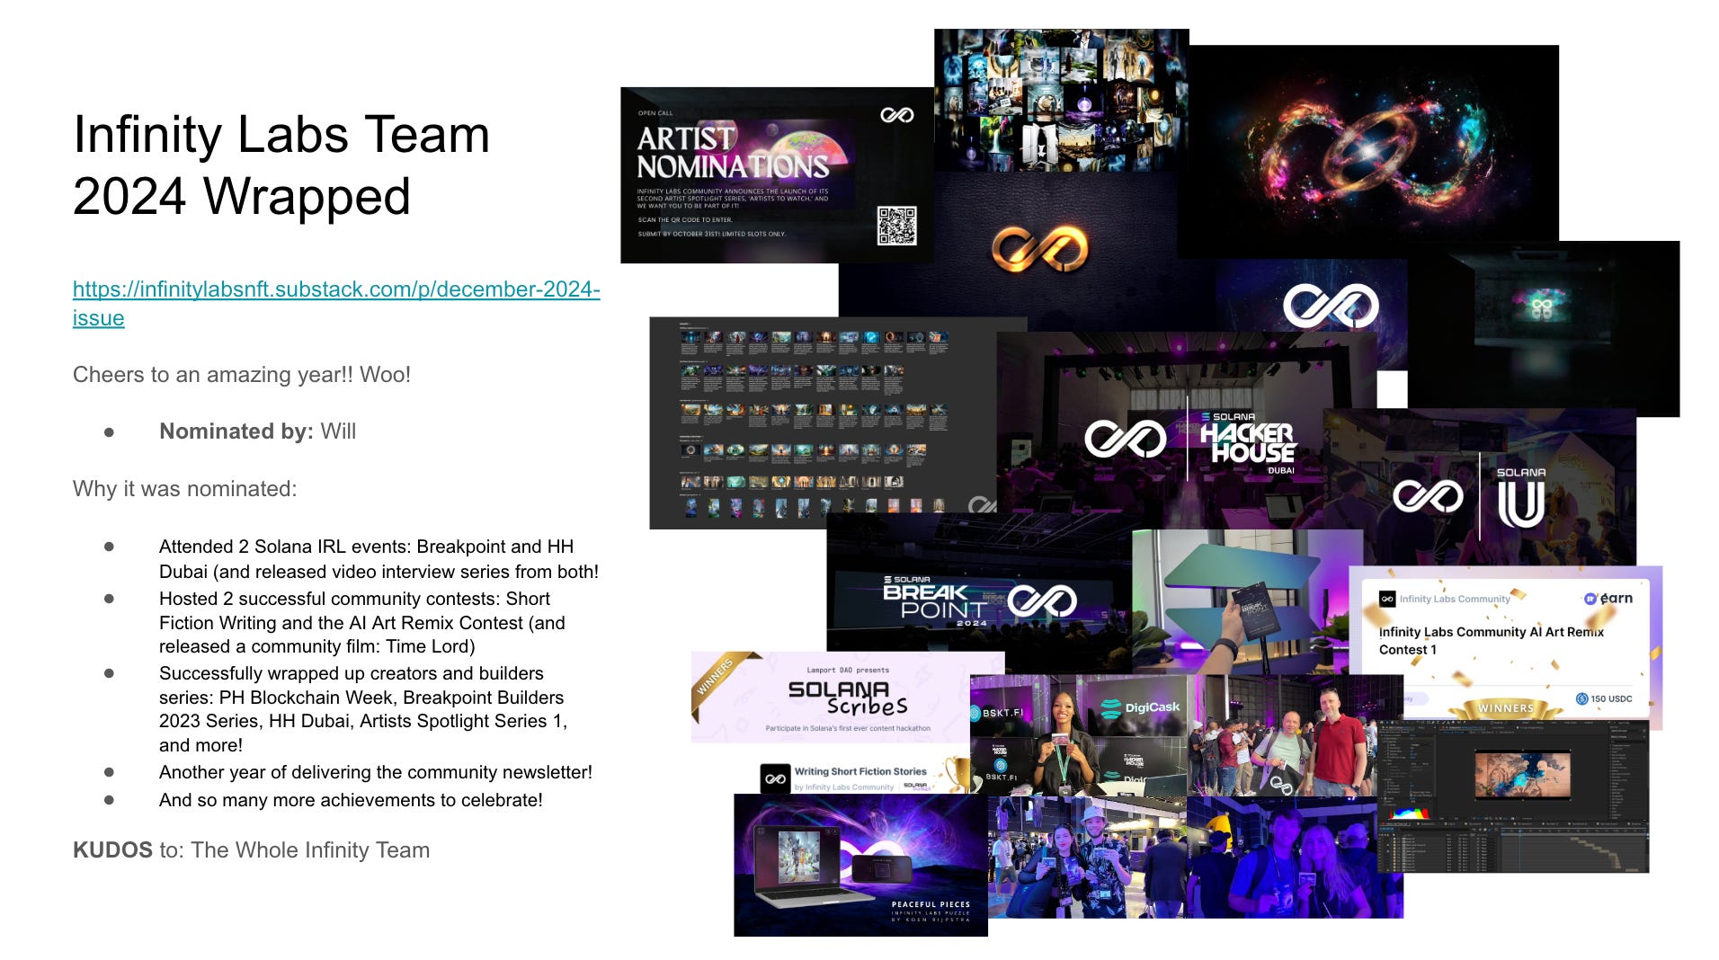Click the AI art collage thumbnail at top
The image size is (1719, 960).
(1061, 101)
